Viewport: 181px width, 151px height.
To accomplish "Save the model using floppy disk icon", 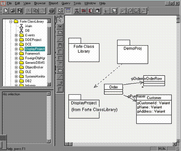I will 20,11.
